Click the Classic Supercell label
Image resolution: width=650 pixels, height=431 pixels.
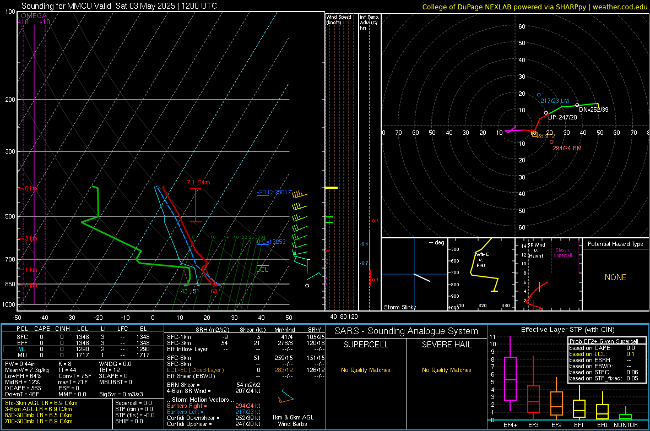click(563, 253)
